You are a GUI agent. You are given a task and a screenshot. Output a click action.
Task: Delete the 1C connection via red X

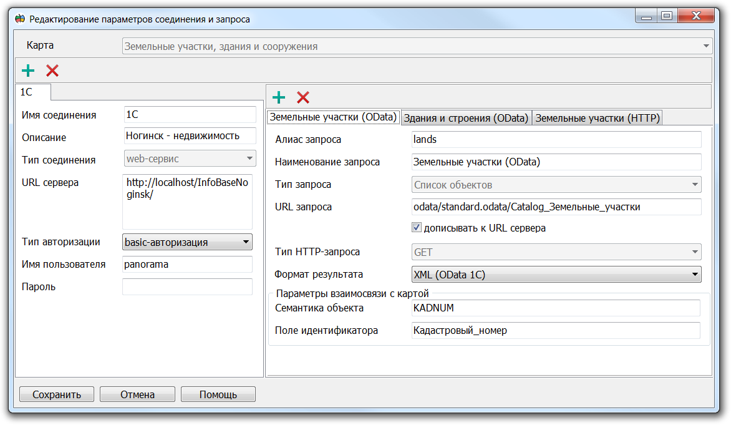coord(52,70)
